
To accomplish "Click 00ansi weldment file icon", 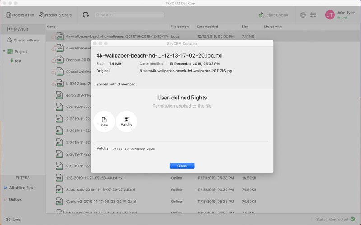I will click(60, 72).
